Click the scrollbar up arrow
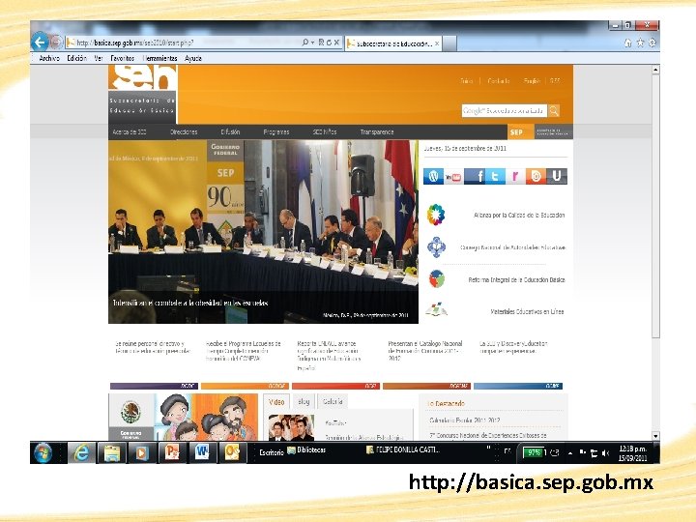This screenshot has height=522, width=696. tap(655, 70)
